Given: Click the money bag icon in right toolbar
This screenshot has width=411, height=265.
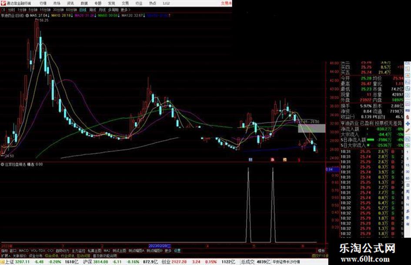Looking at the screenshot, I should (x=408, y=117).
